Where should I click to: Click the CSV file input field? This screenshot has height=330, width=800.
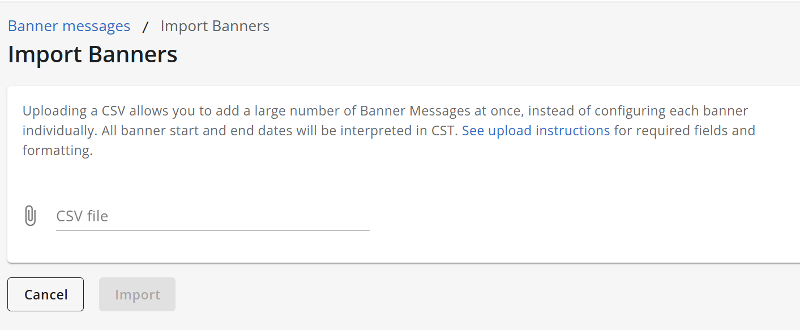(x=212, y=216)
